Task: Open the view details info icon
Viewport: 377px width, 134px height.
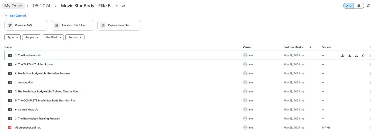Action: [x=369, y=6]
